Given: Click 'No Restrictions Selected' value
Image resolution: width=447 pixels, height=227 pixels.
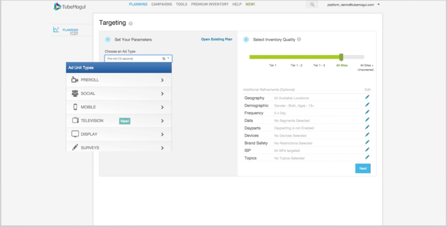Looking at the screenshot, I should (293, 143).
